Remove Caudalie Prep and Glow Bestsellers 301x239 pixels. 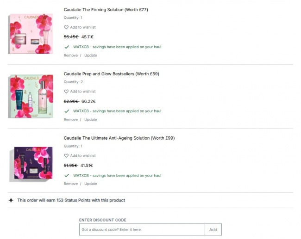[71, 120]
